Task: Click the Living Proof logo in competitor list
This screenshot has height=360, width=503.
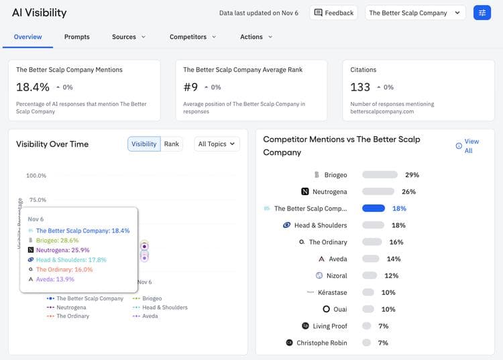Action: pos(305,326)
